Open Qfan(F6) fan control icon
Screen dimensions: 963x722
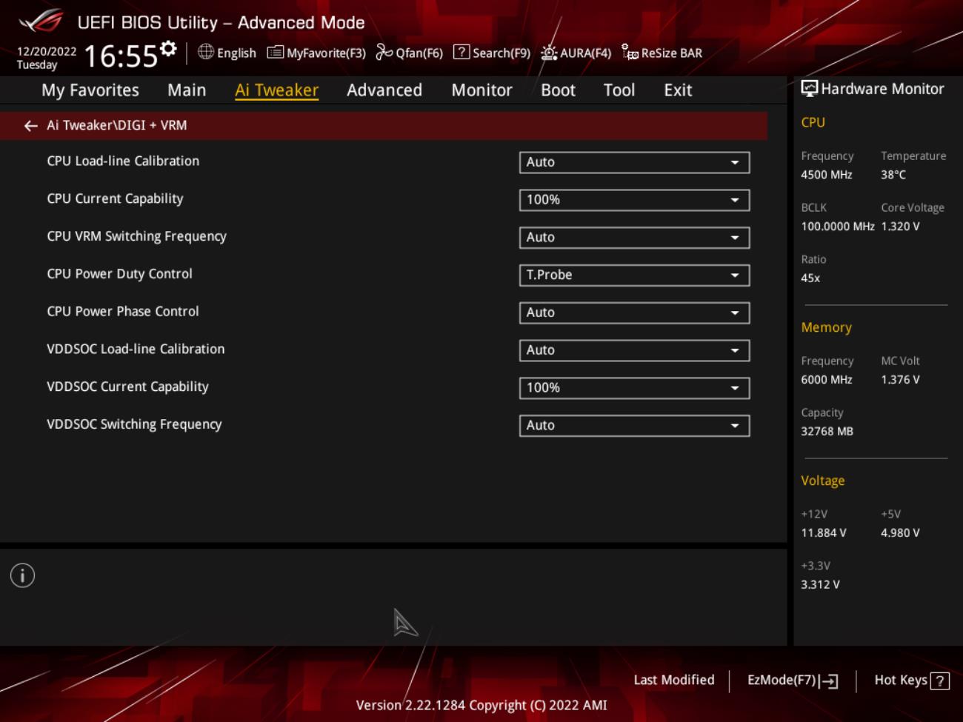coord(384,52)
